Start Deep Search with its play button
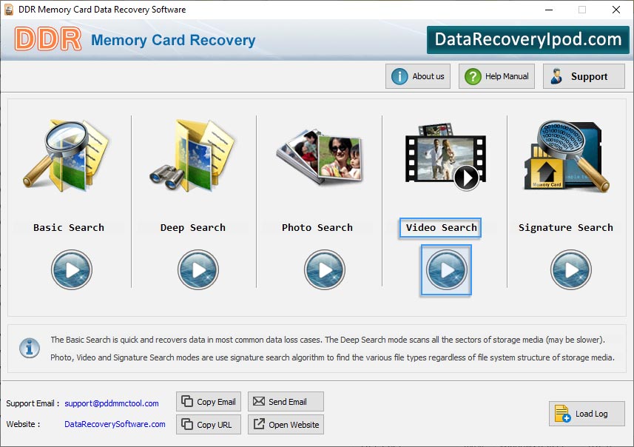Viewport: 634px width, 447px height. click(x=198, y=269)
